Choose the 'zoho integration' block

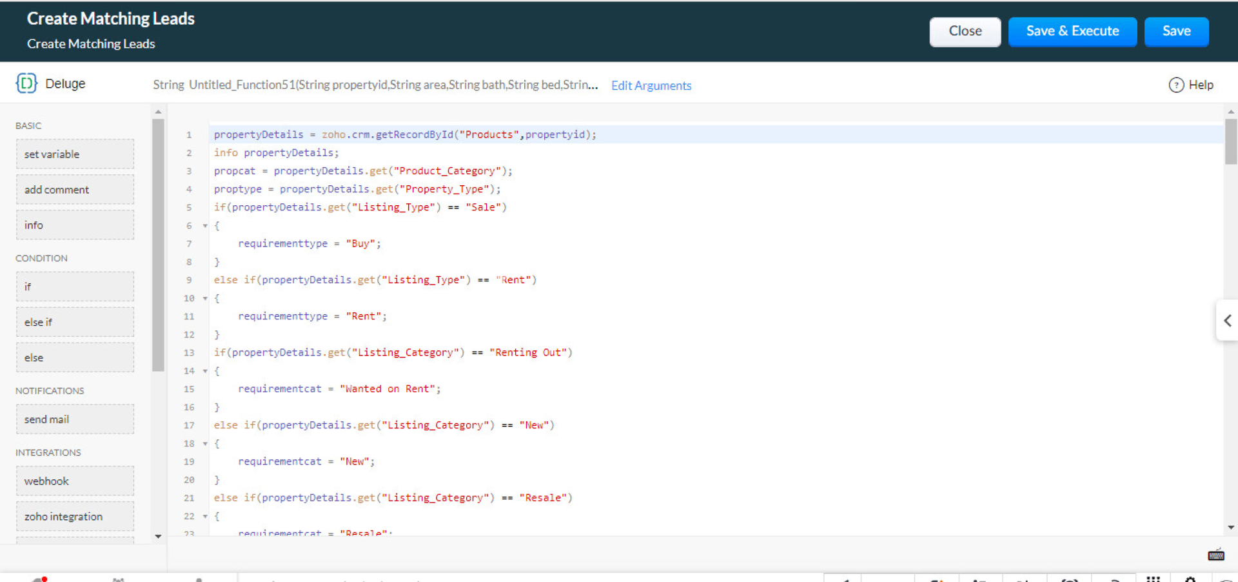coord(75,516)
